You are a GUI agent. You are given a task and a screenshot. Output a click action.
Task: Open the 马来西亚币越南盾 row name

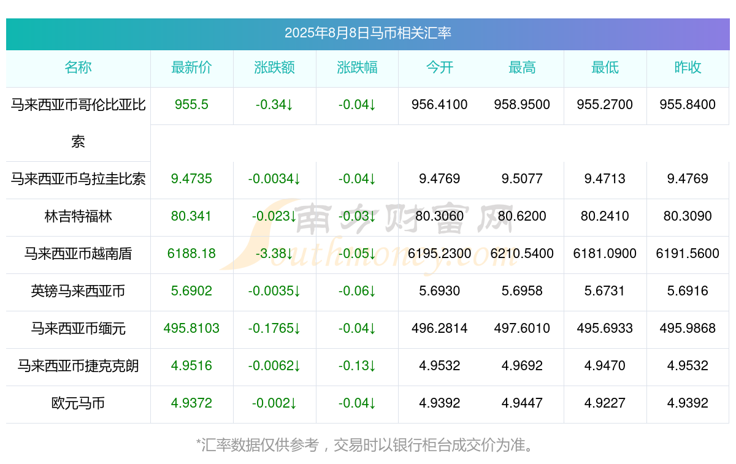(x=79, y=254)
